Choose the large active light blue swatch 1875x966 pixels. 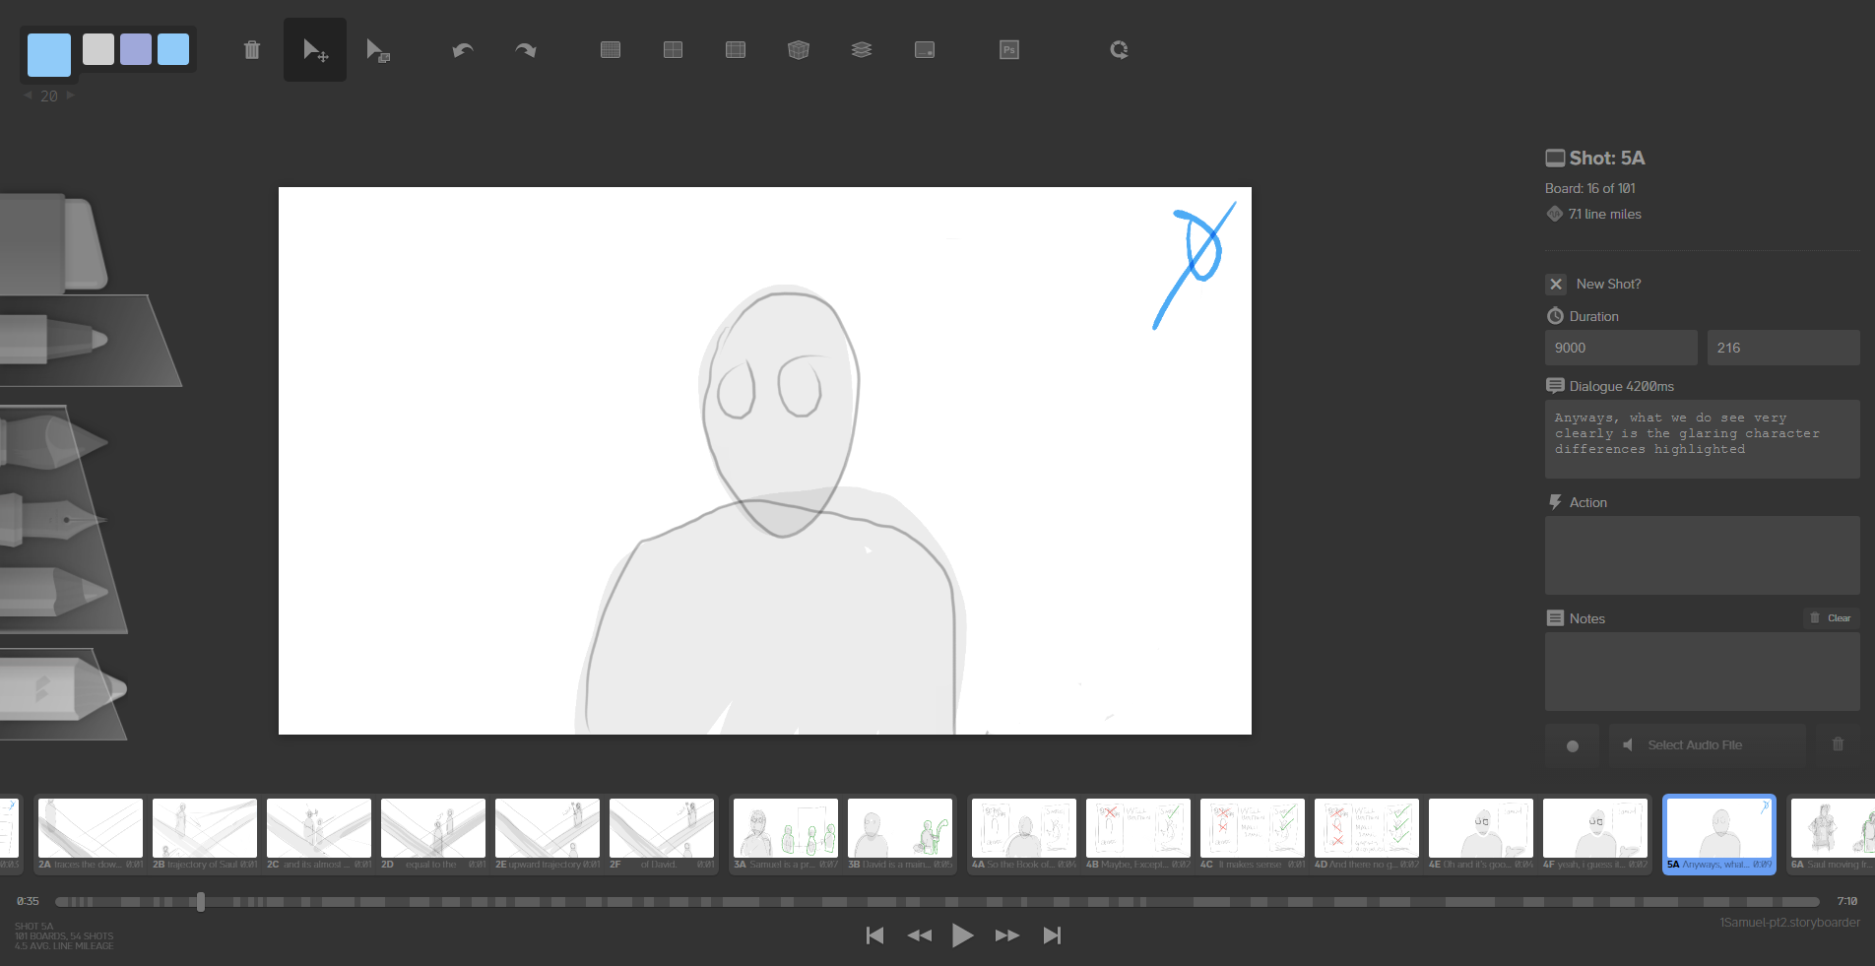point(49,55)
